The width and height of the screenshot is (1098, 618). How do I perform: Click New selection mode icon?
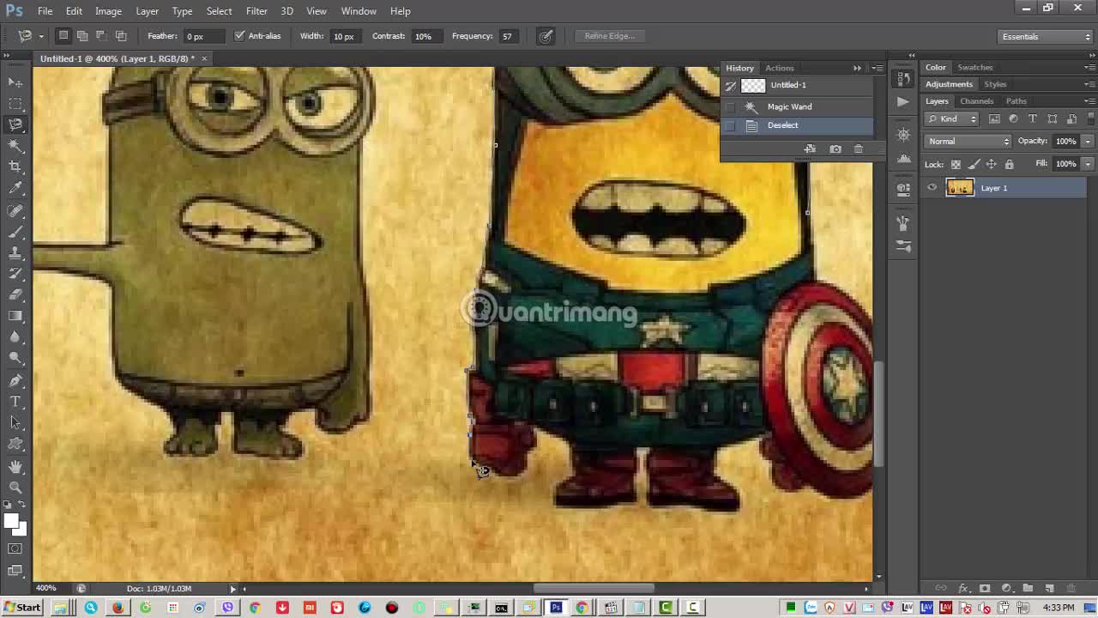pos(63,36)
